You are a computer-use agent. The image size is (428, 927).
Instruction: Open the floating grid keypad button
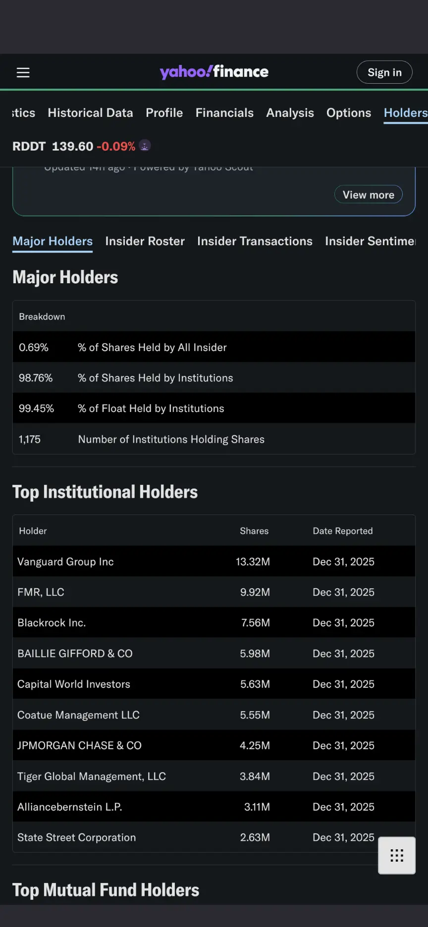(x=397, y=855)
